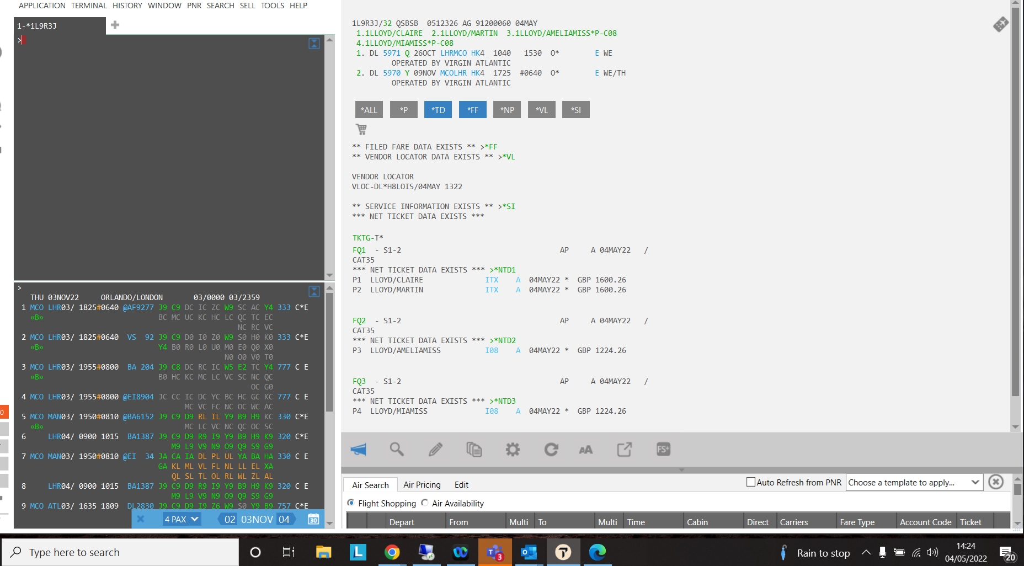
Task: Open Microsoft Teams from the taskbar
Action: click(x=495, y=552)
